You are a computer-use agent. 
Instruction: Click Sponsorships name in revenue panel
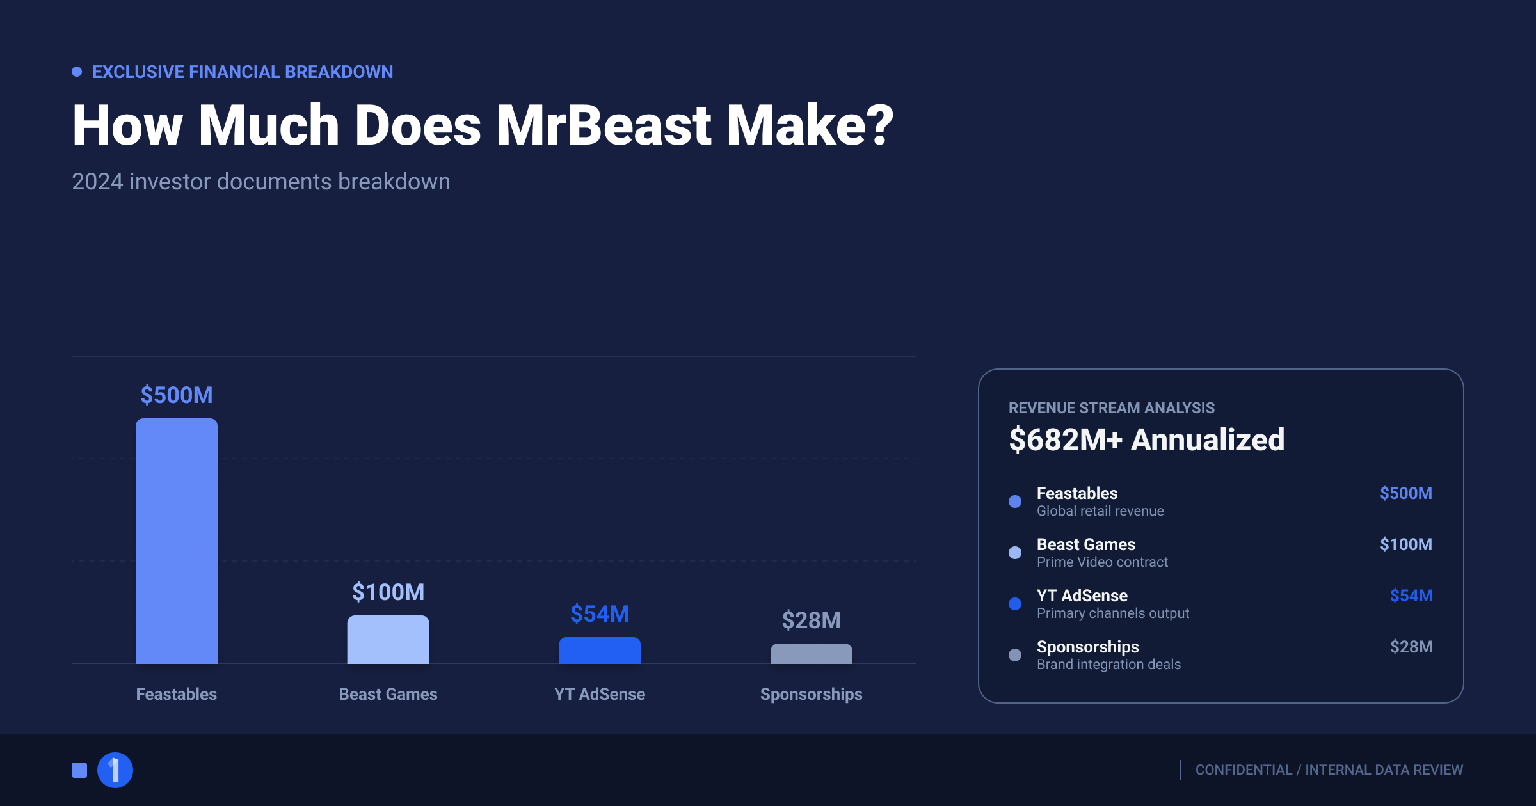click(1088, 647)
